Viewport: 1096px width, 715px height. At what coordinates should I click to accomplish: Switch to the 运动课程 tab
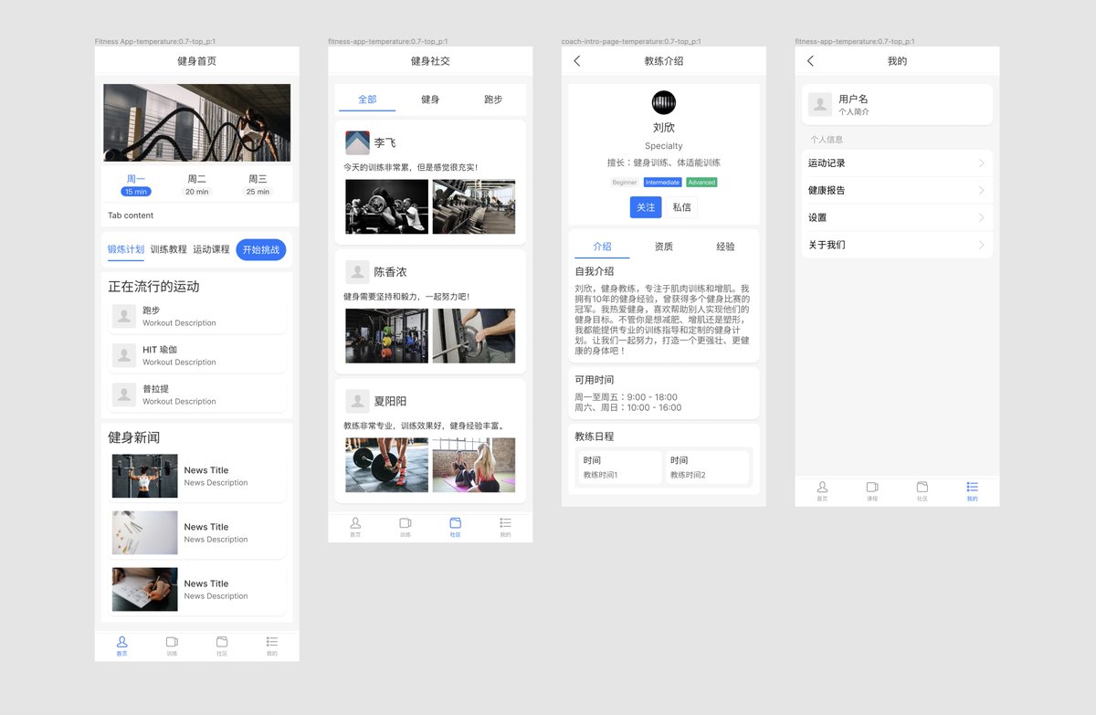(211, 249)
